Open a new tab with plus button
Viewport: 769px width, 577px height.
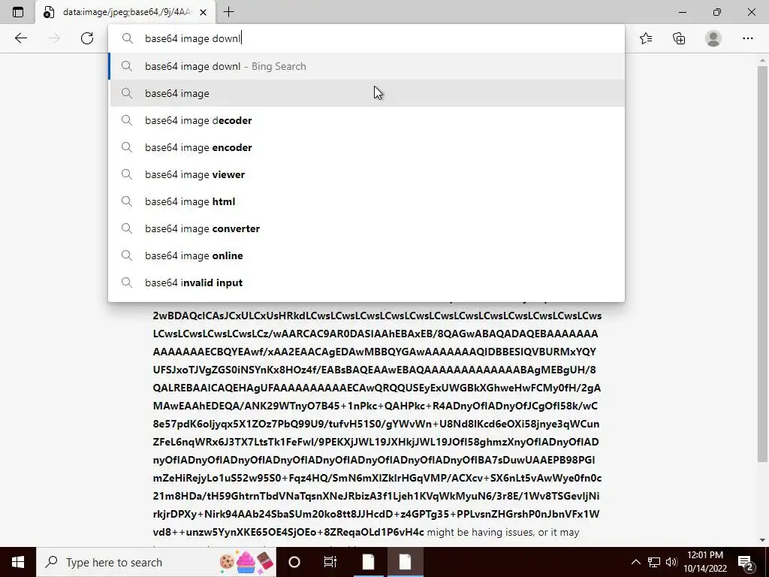pos(228,12)
